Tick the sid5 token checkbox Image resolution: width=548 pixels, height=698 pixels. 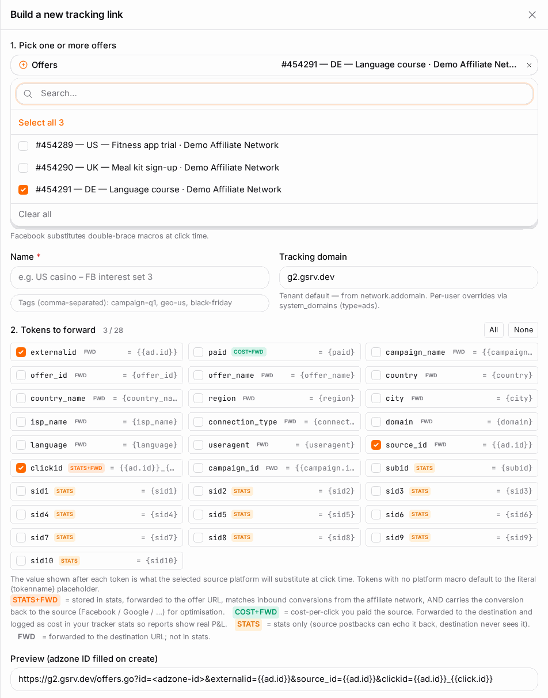coord(199,514)
